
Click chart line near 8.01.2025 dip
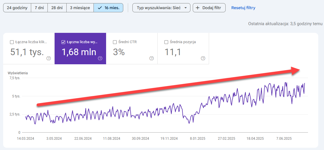pyautogui.click(x=189, y=123)
